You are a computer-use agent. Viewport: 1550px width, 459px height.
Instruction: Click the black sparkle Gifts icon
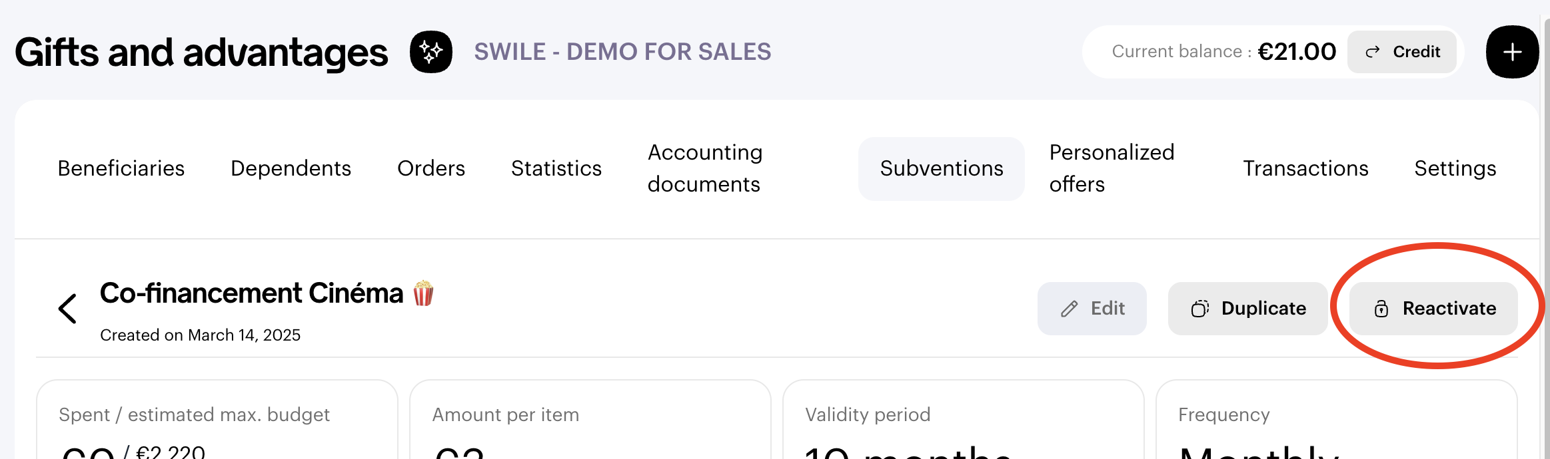[x=431, y=52]
